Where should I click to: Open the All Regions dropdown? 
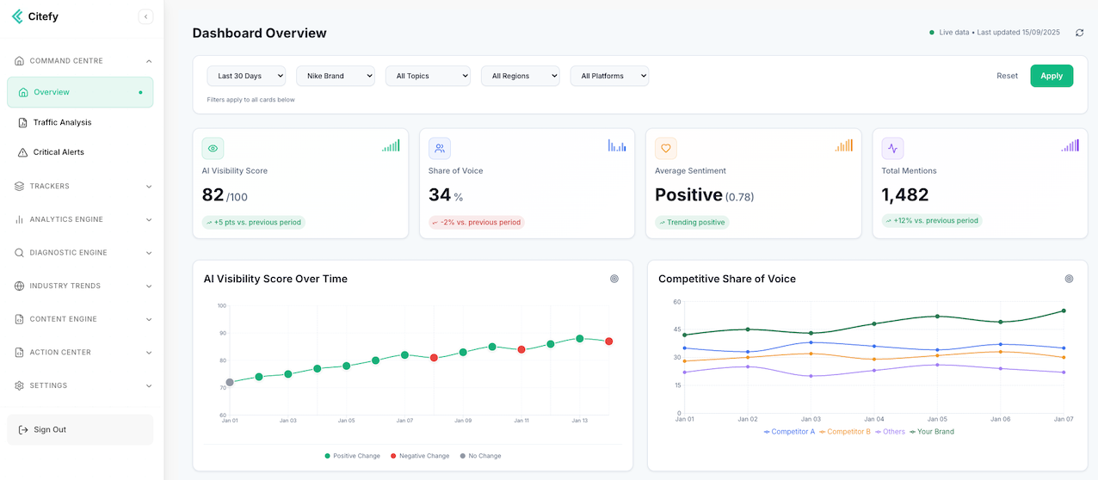(x=520, y=76)
